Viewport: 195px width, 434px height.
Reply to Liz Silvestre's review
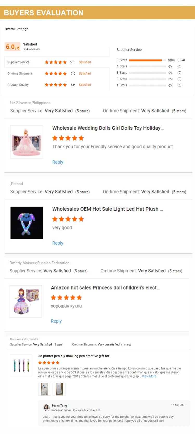(x=58, y=162)
